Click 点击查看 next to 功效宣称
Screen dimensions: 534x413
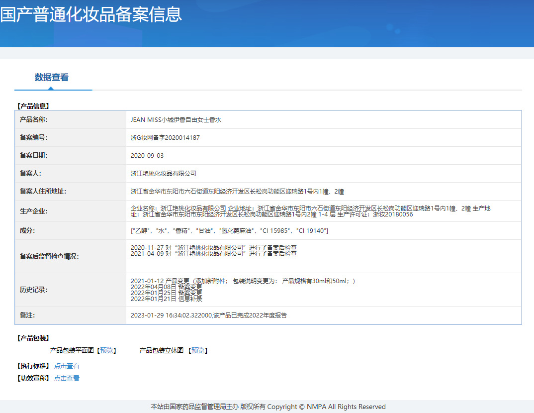click(x=67, y=378)
